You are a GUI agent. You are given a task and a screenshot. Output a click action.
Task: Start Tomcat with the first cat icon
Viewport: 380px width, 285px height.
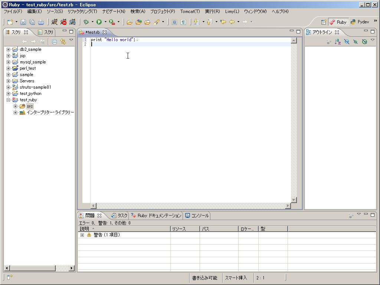[55, 22]
